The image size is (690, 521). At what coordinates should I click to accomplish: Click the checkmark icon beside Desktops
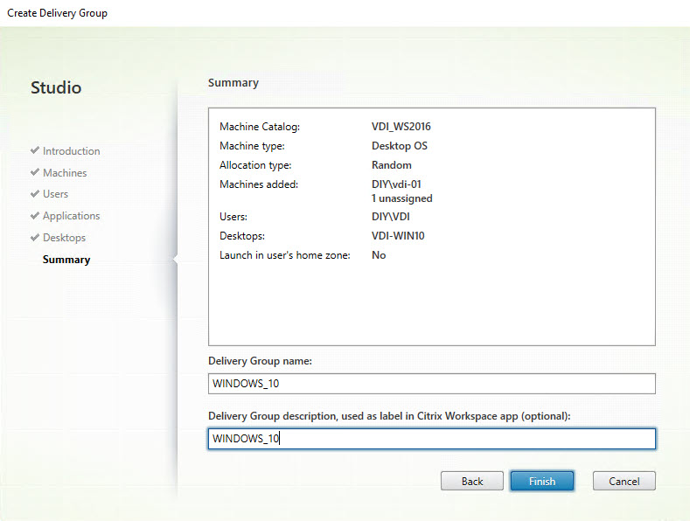(x=35, y=238)
